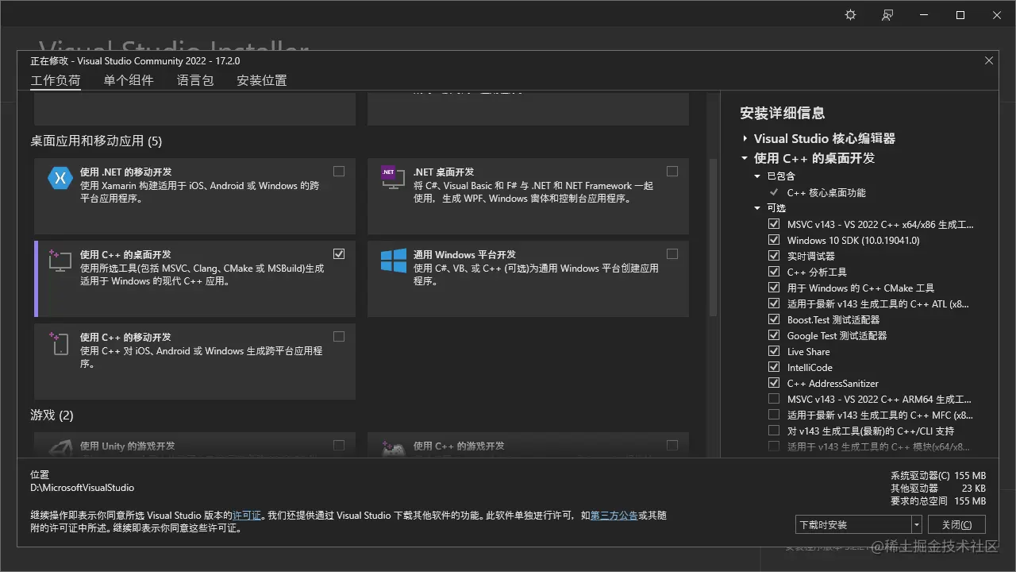Uncheck Boost.Test 测试适配器 option
This screenshot has height=572, width=1016.
point(774,319)
